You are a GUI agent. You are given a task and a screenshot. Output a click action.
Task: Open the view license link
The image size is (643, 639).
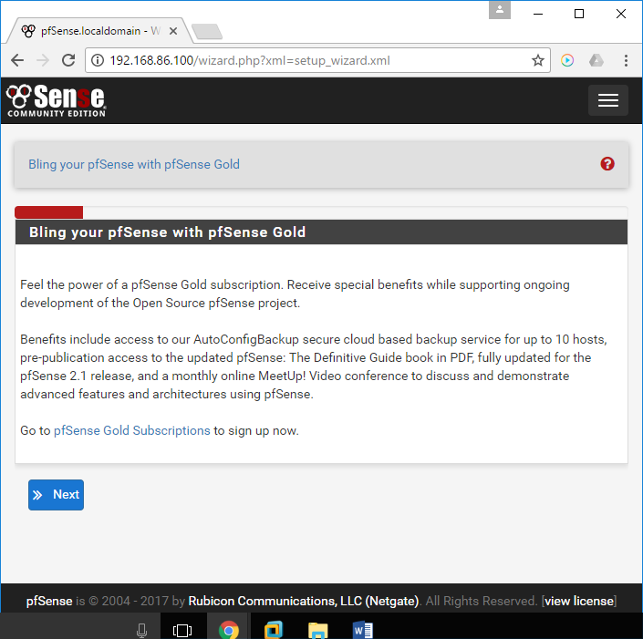579,601
